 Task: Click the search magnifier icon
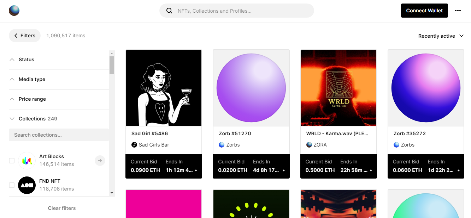click(x=169, y=11)
